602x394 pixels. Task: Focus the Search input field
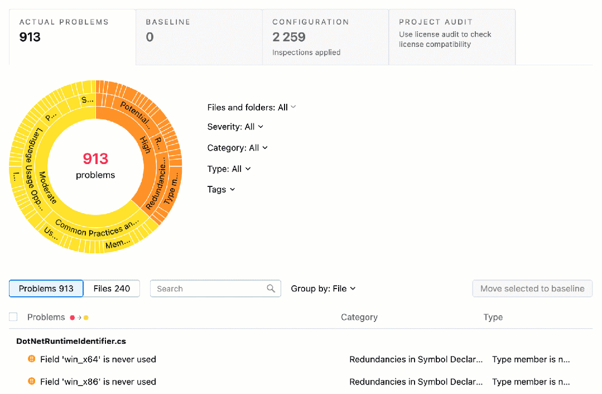(x=215, y=289)
